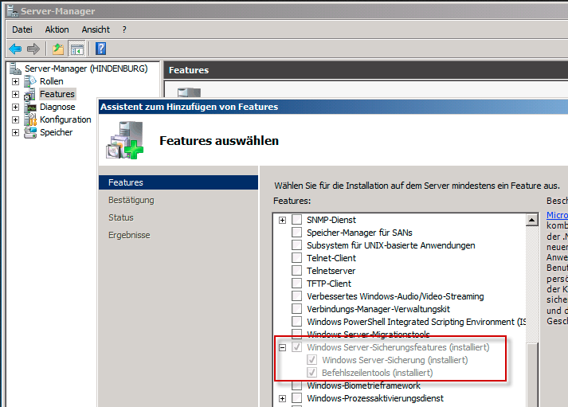
Task: Tick the Windows-Prozessaktivierungsdienst checkbox
Action: pyautogui.click(x=296, y=398)
